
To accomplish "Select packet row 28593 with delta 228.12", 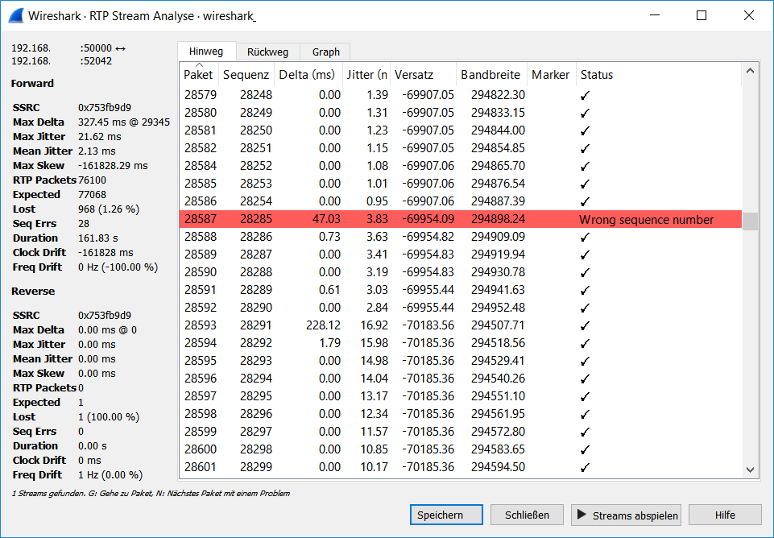I will tap(459, 325).
